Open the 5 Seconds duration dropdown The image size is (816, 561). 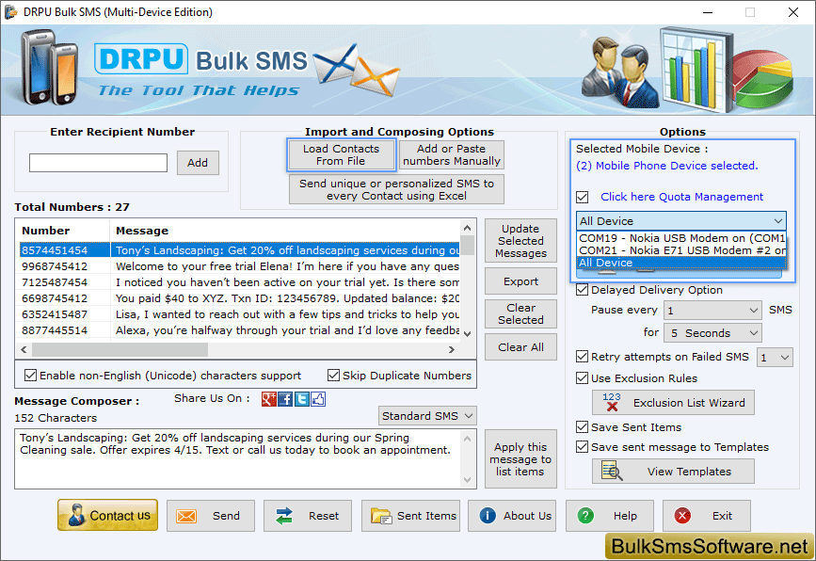coord(712,333)
